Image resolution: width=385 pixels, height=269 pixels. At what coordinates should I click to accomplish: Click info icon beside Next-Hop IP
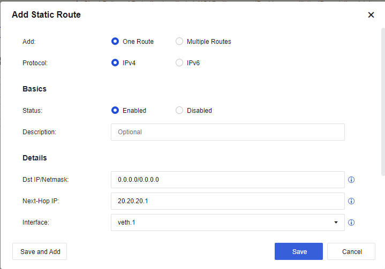tap(352, 201)
